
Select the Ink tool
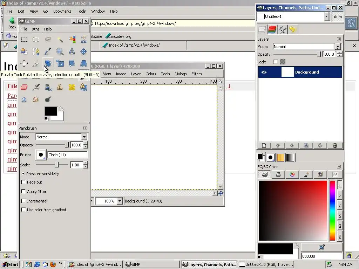pyautogui.click(x=48, y=87)
